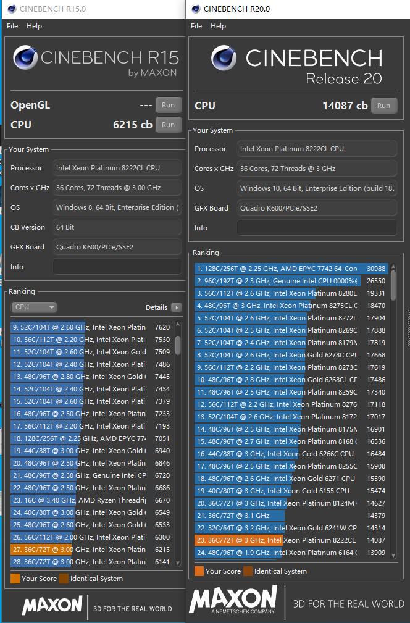The height and width of the screenshot is (623, 410).
Task: Click the R20.0 title bar app icon
Action: 196,9
